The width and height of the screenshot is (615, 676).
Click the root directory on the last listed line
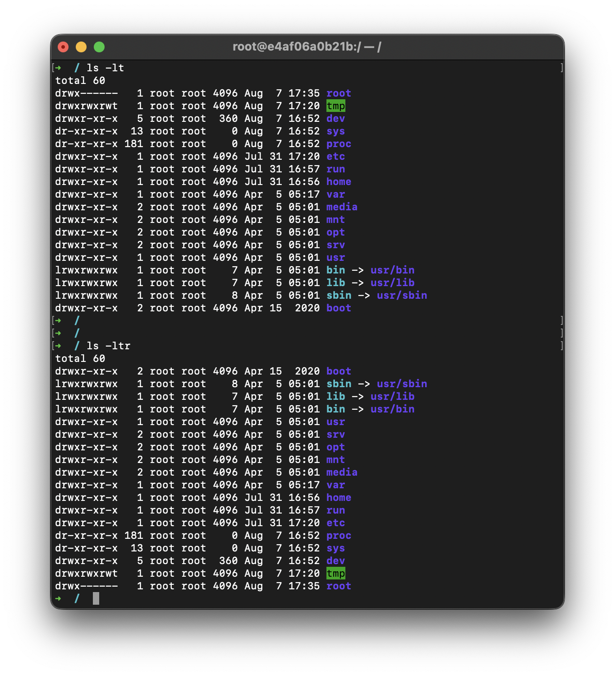pos(339,586)
